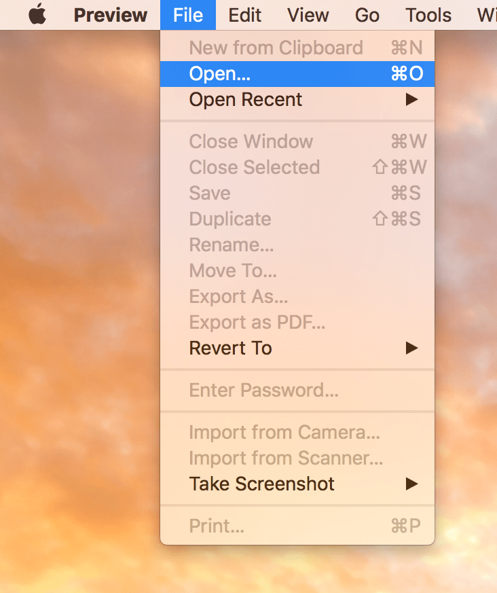Viewport: 497px width, 593px height.
Task: Select Import from Camera... entry
Action: click(x=297, y=432)
